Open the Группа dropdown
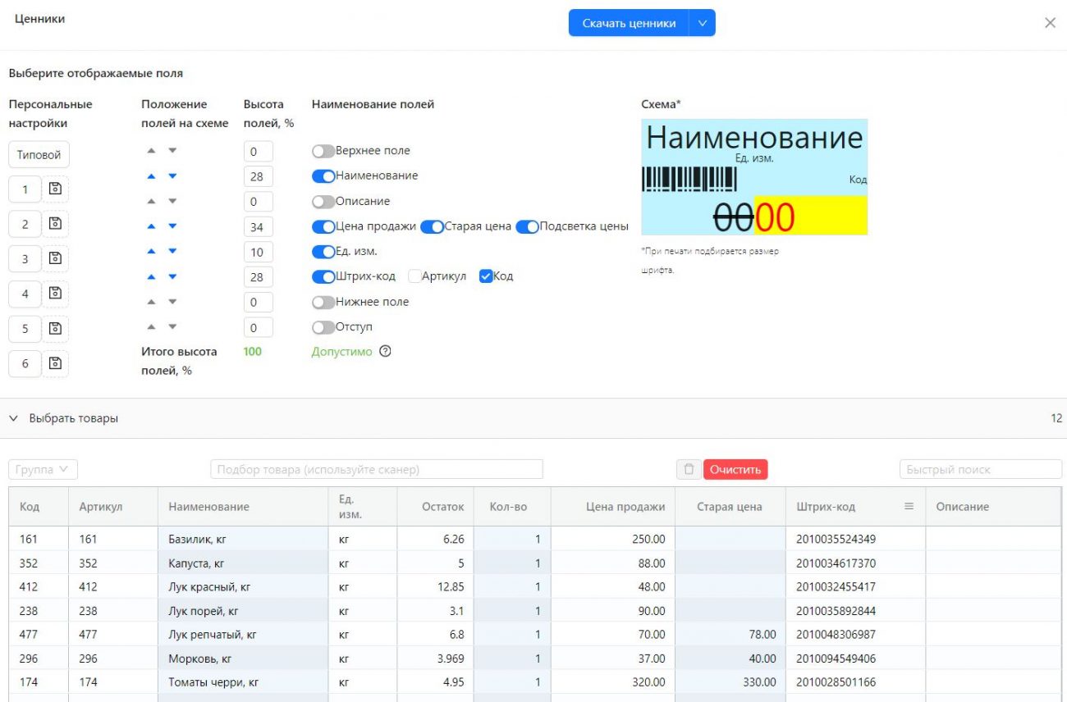The image size is (1067, 702). click(44, 470)
